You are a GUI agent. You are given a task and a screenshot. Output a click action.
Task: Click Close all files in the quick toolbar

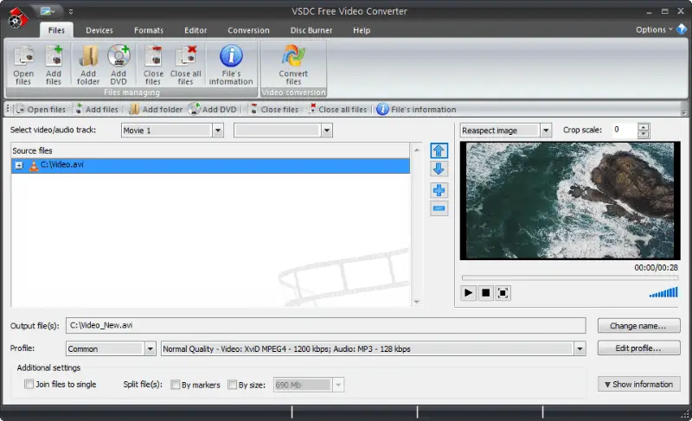[x=337, y=109]
